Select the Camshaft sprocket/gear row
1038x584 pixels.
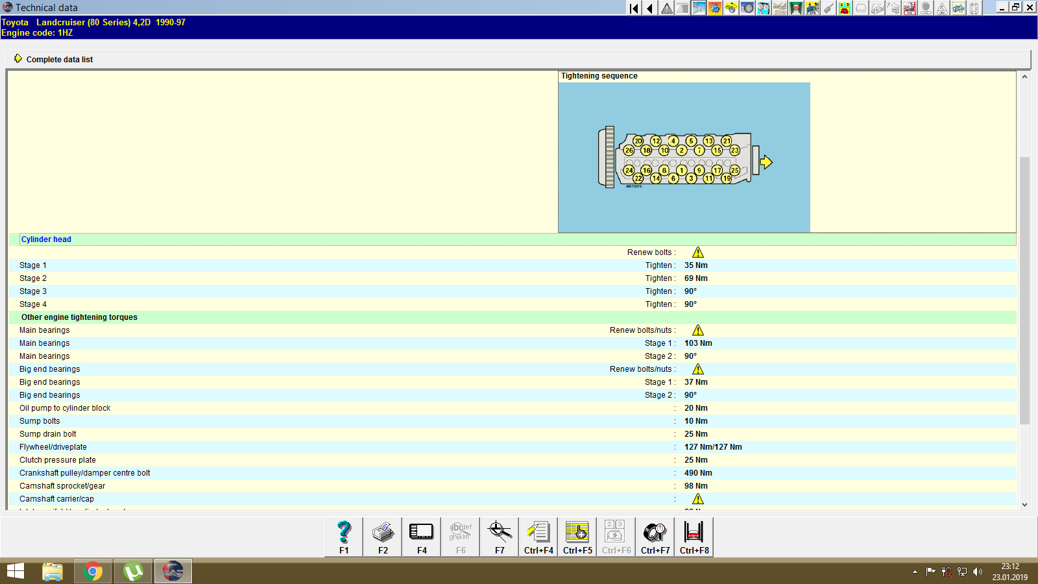[x=513, y=486]
